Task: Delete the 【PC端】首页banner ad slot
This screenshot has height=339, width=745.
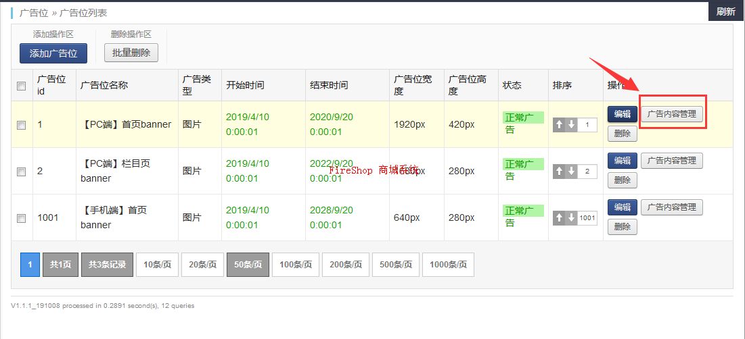Action: click(x=622, y=134)
